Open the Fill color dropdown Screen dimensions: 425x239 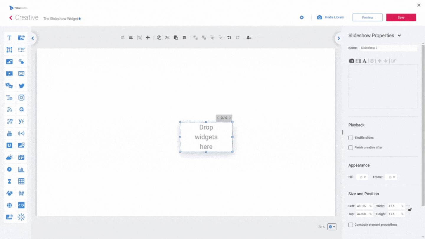tap(362, 177)
